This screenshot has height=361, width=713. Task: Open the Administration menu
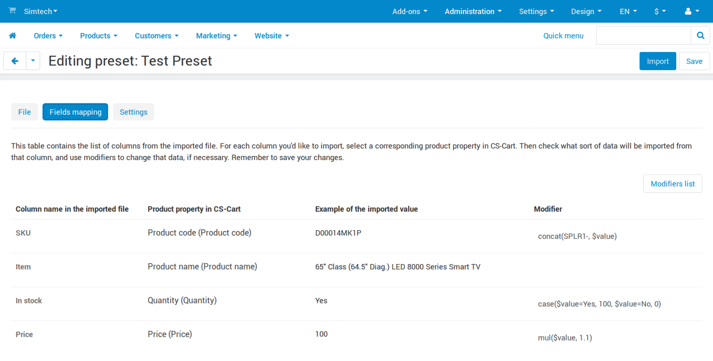[x=473, y=11]
